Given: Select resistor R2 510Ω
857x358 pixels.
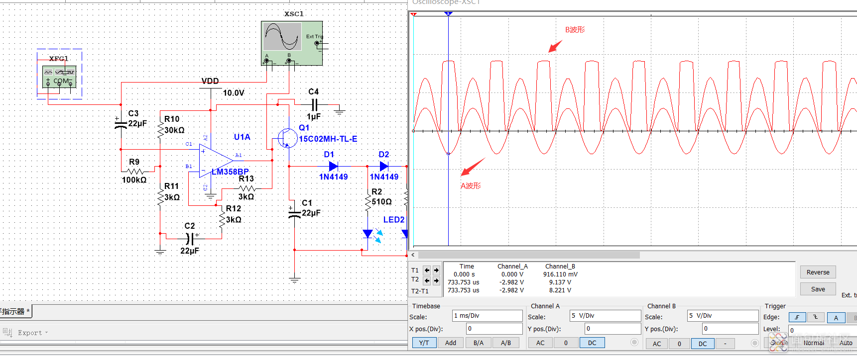Looking at the screenshot, I should pyautogui.click(x=368, y=201).
